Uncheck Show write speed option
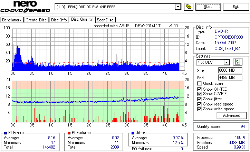The height and width of the screenshot is (152, 250). 199,109
